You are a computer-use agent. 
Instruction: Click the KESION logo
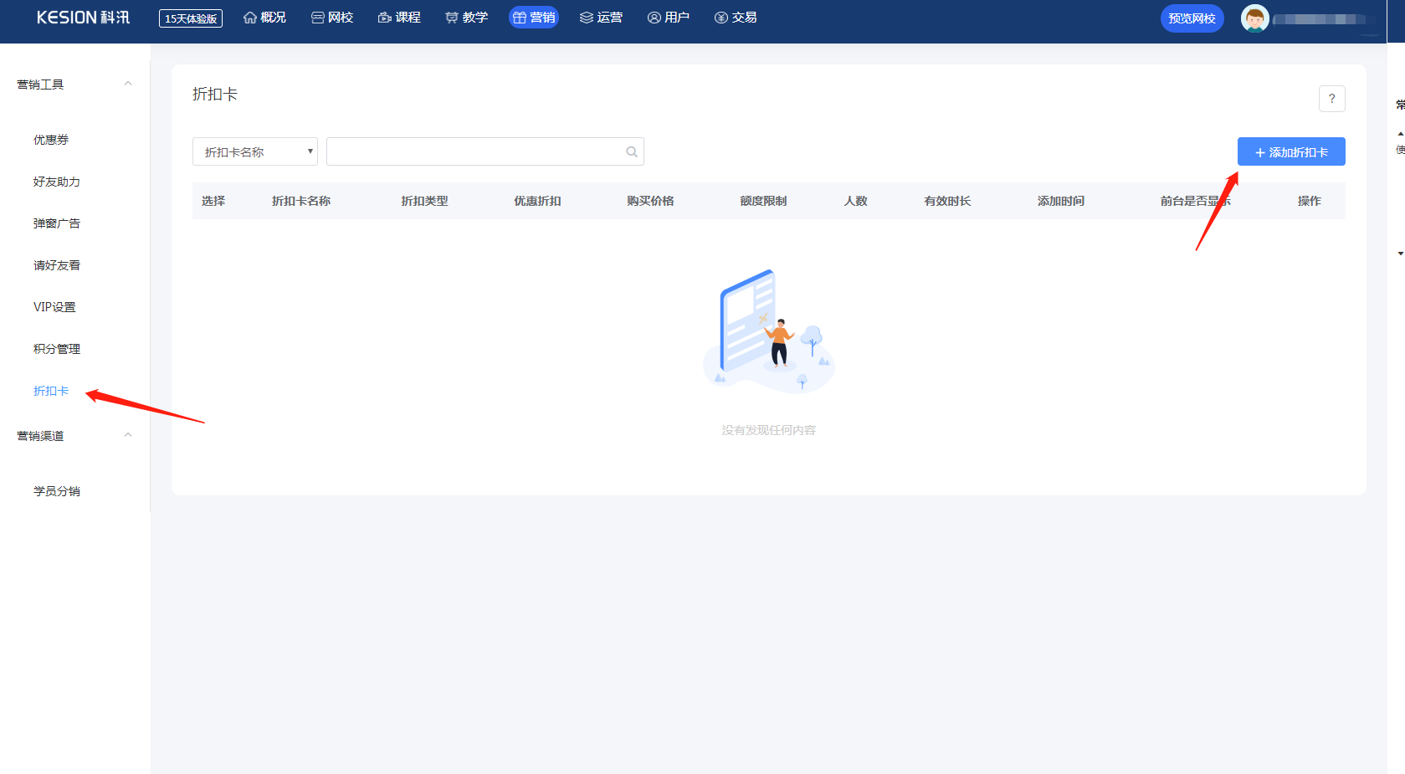(x=83, y=18)
